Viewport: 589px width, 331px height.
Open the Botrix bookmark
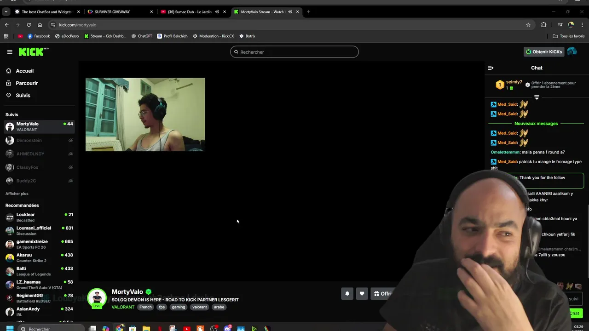(x=247, y=36)
